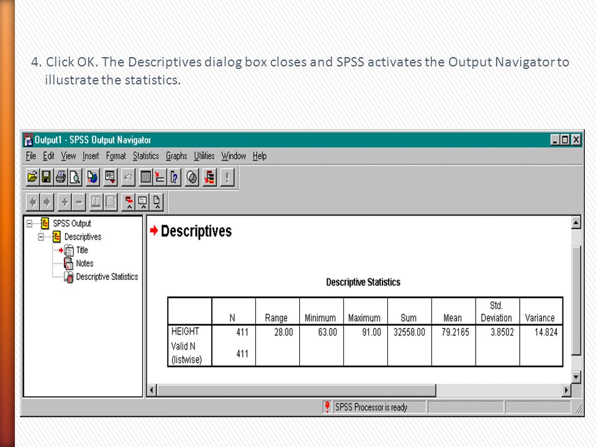Click the Maximum value 91.00
This screenshot has height=447, width=596.
point(371,332)
